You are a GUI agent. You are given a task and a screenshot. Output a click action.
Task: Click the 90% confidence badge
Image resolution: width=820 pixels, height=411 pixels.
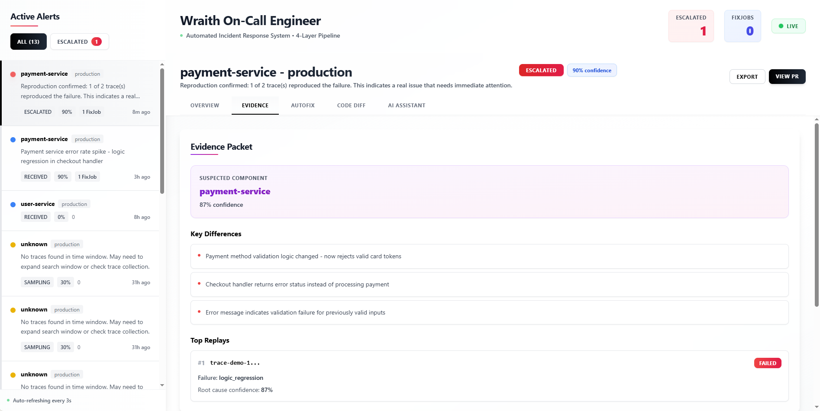click(591, 71)
